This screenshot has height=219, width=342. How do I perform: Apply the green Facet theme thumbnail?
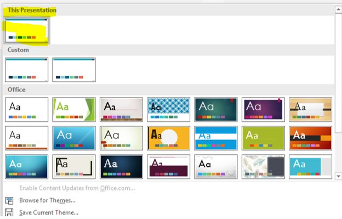[x=74, y=110]
